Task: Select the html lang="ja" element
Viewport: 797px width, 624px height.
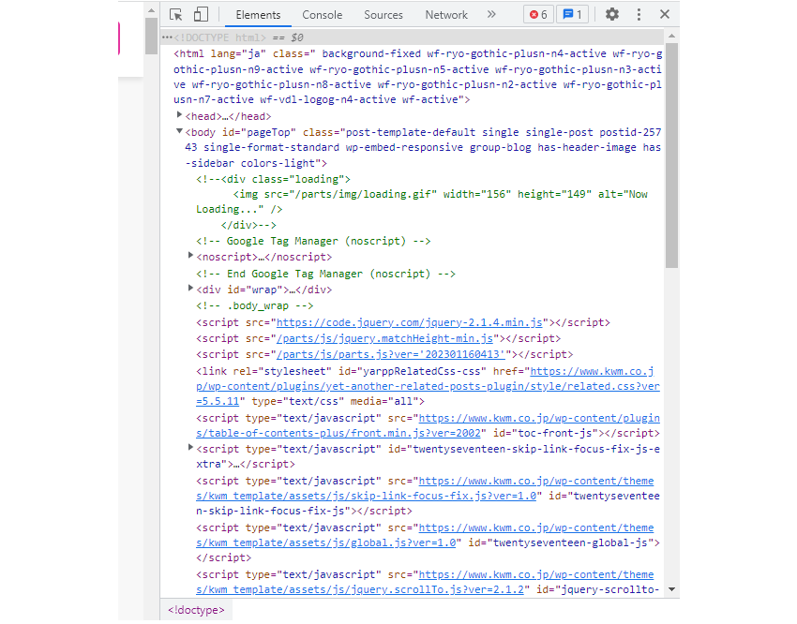Action: point(418,77)
